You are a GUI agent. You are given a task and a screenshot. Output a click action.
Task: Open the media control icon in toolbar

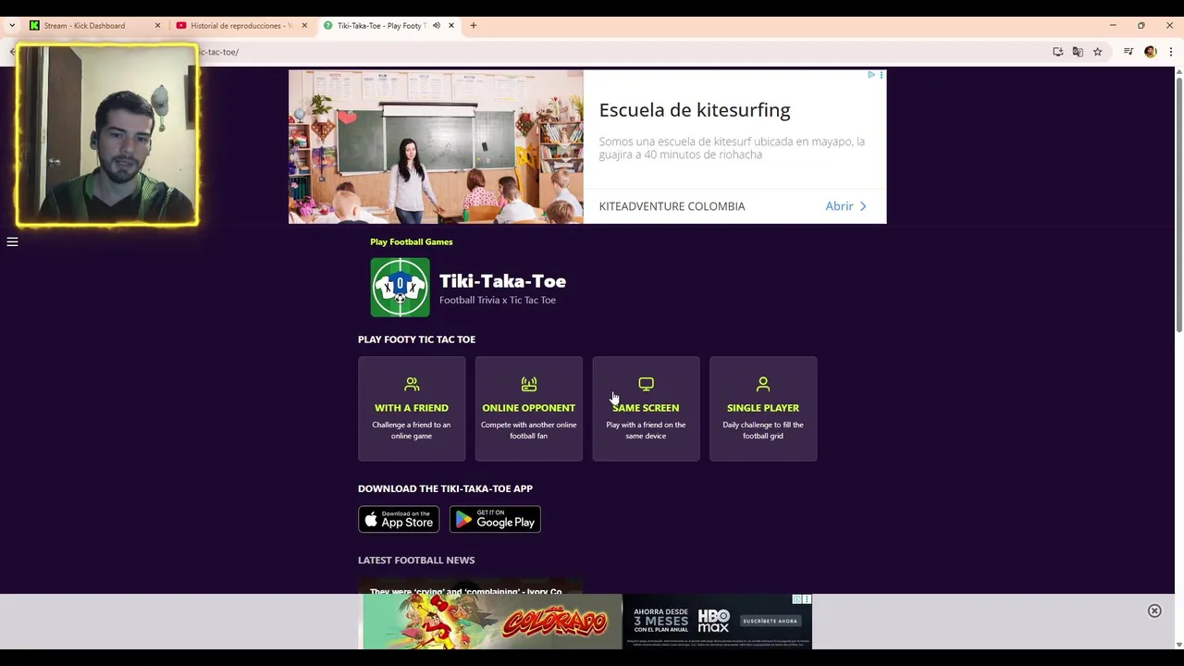pos(1128,52)
